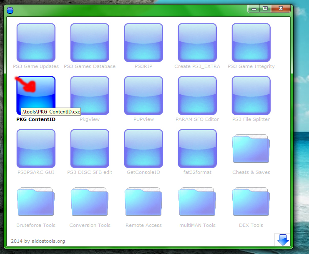Open the PS3RIP tool
The height and width of the screenshot is (254, 309).
[143, 43]
